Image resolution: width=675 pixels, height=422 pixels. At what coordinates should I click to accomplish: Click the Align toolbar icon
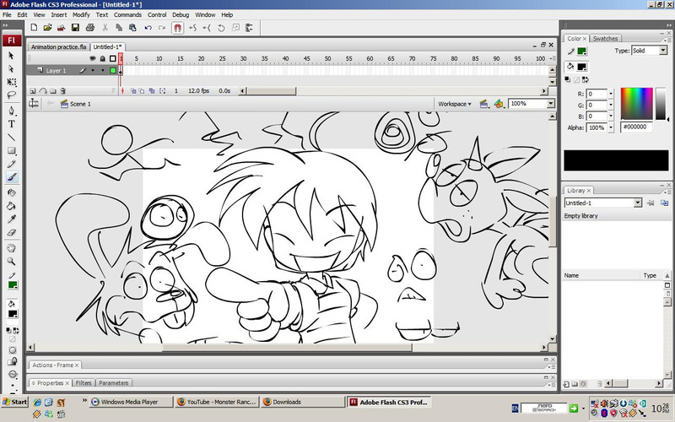[x=249, y=28]
